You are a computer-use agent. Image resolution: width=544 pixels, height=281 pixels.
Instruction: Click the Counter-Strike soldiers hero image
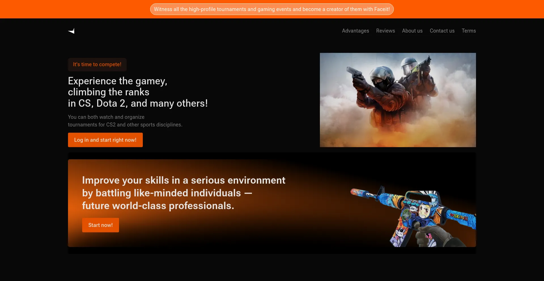coord(398,100)
